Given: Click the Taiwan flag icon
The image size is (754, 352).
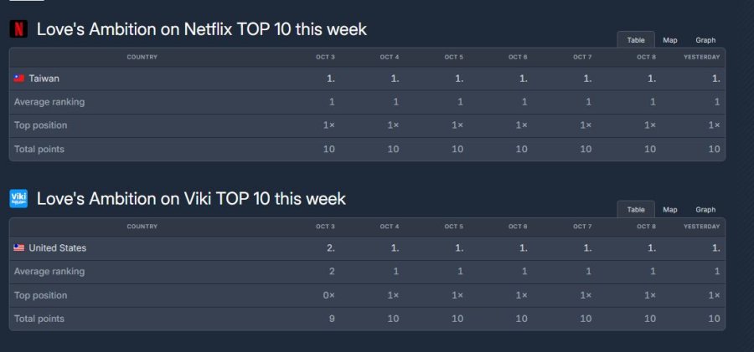Looking at the screenshot, I should [x=19, y=79].
